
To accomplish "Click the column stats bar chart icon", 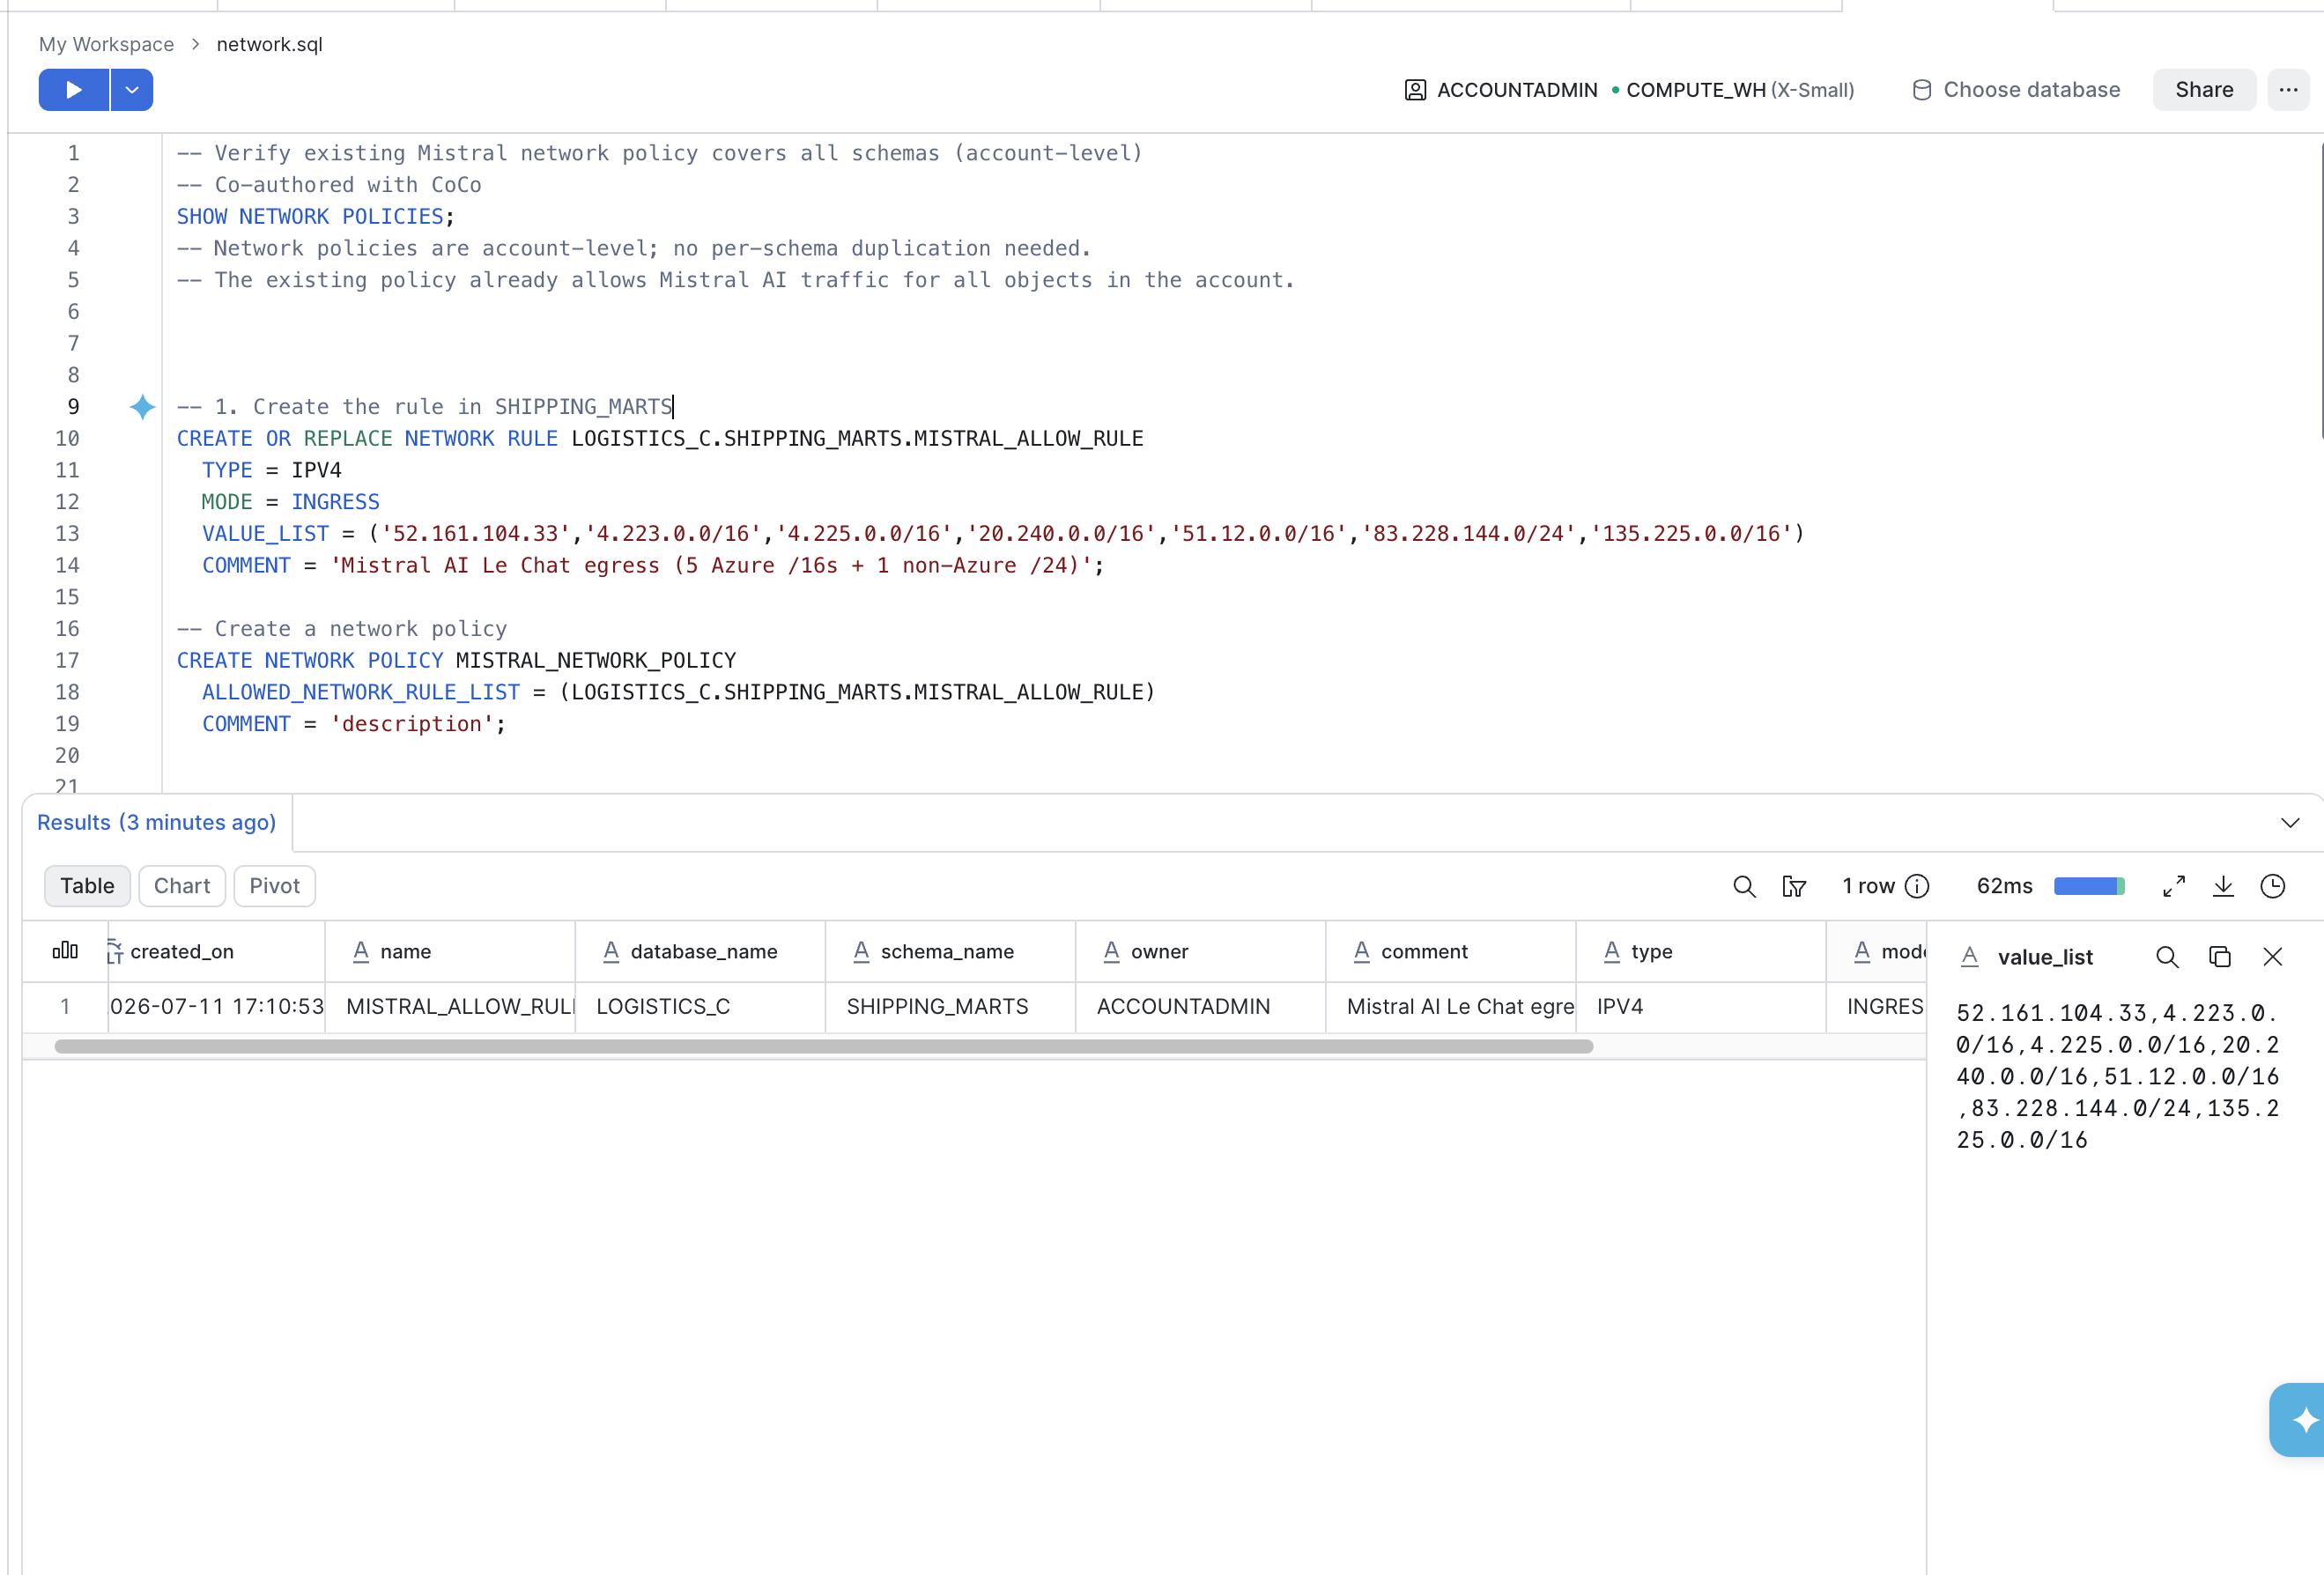I will 65,951.
